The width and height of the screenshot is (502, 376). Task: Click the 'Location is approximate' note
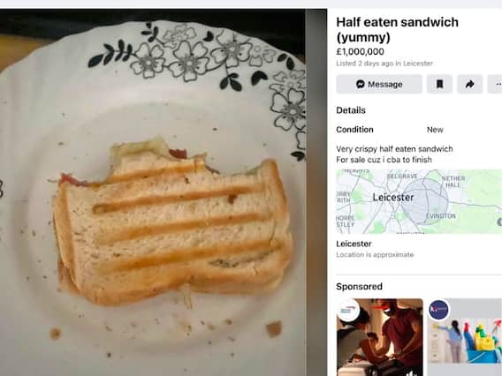pyautogui.click(x=375, y=255)
